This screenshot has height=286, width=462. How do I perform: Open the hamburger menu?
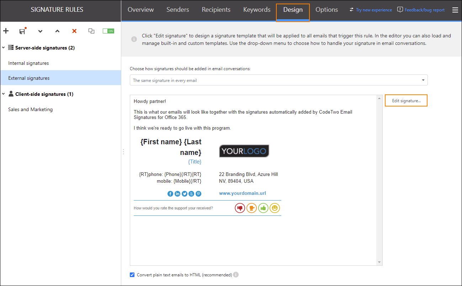click(455, 10)
